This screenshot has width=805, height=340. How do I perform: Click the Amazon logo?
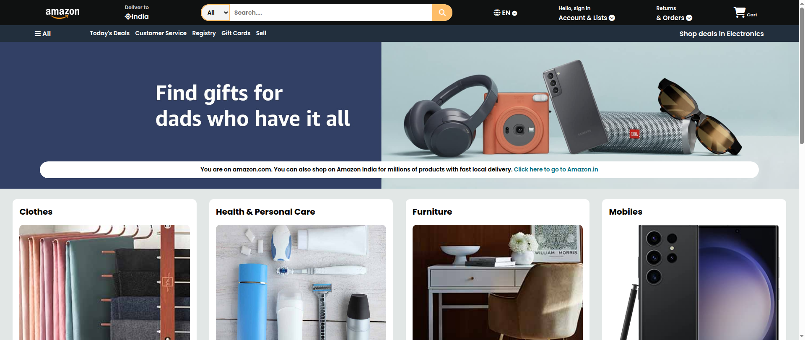click(62, 13)
